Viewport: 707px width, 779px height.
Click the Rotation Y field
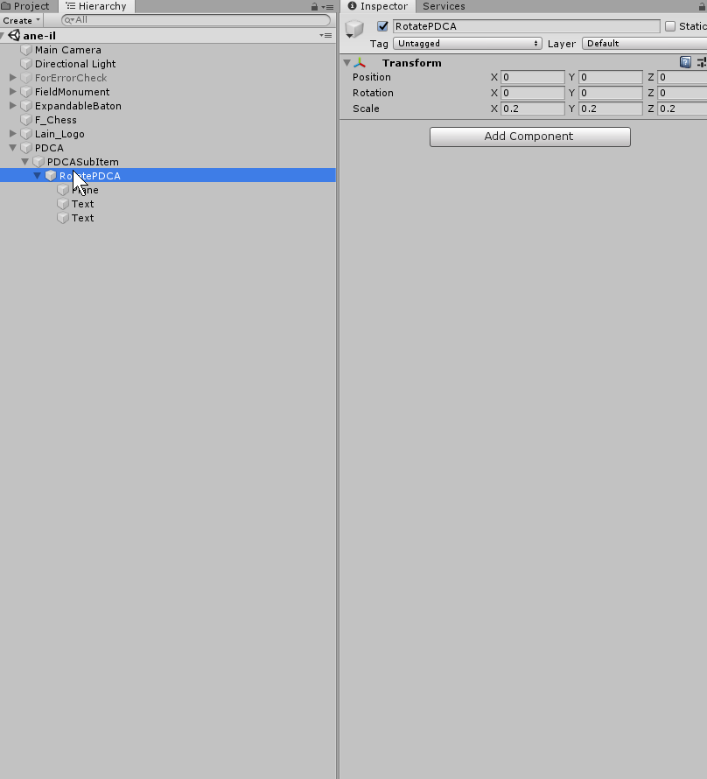(611, 93)
